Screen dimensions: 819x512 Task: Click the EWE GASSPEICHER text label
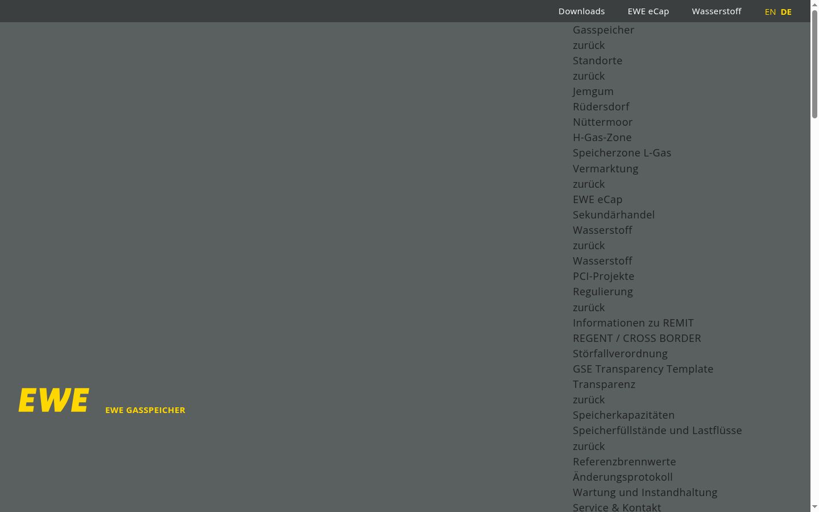145,410
